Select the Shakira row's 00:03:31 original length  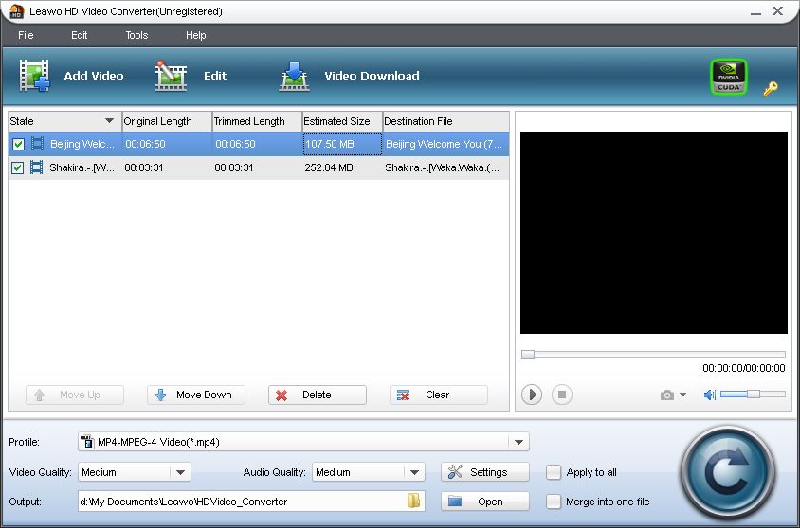[144, 167]
